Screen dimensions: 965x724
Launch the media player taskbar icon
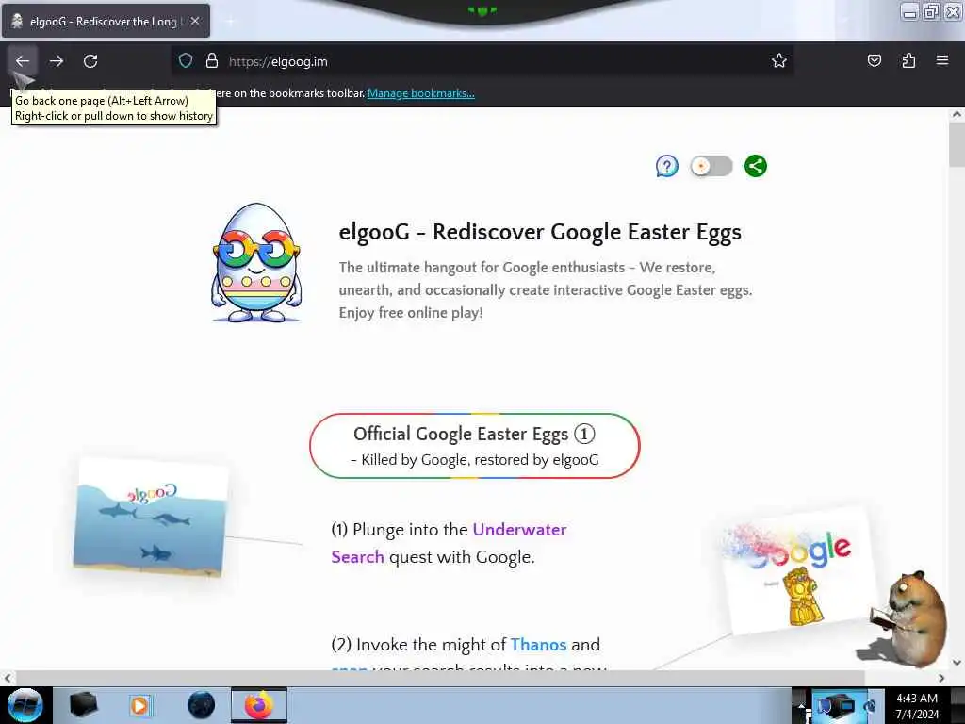(x=141, y=705)
